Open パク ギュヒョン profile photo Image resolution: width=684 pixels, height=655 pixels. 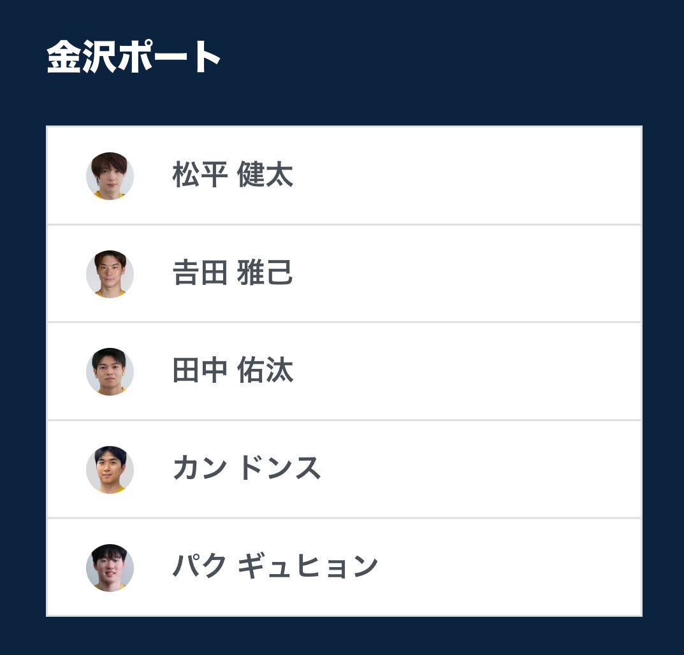click(110, 567)
